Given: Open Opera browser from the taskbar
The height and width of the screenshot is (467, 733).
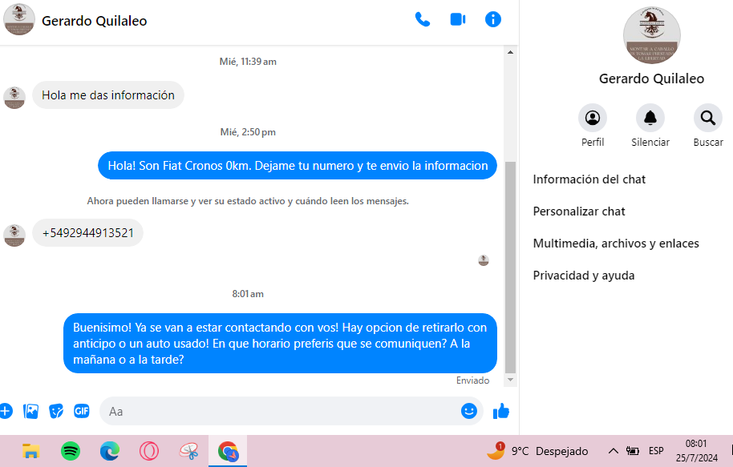Looking at the screenshot, I should click(x=149, y=451).
